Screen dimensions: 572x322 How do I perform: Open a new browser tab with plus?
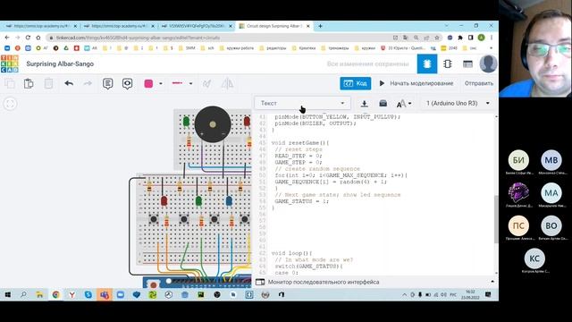click(320, 26)
